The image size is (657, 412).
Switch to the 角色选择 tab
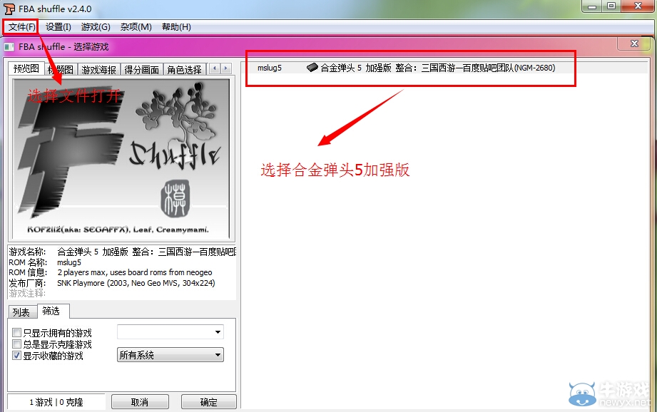pyautogui.click(x=184, y=70)
